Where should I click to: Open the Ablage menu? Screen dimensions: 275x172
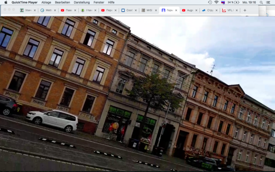pos(46,2)
